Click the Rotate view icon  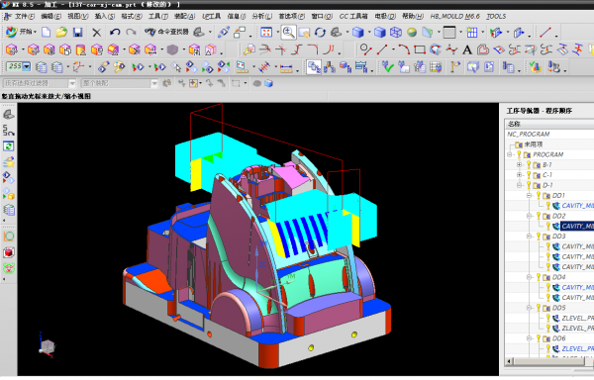point(320,33)
